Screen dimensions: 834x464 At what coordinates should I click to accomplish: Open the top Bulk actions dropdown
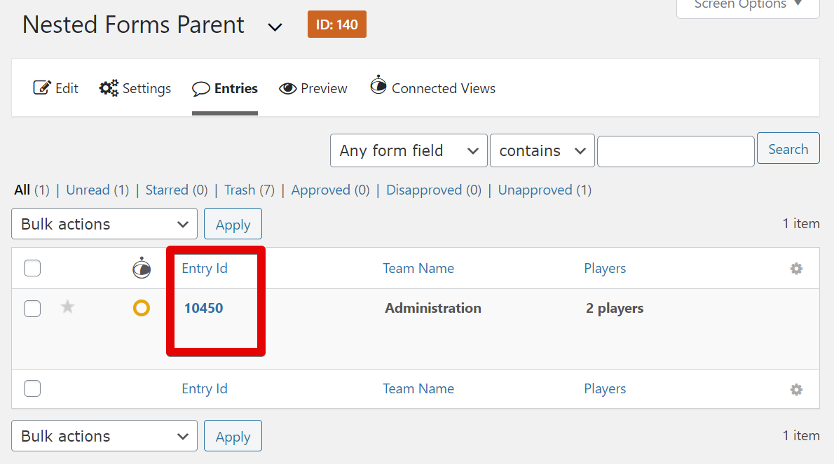tap(104, 224)
